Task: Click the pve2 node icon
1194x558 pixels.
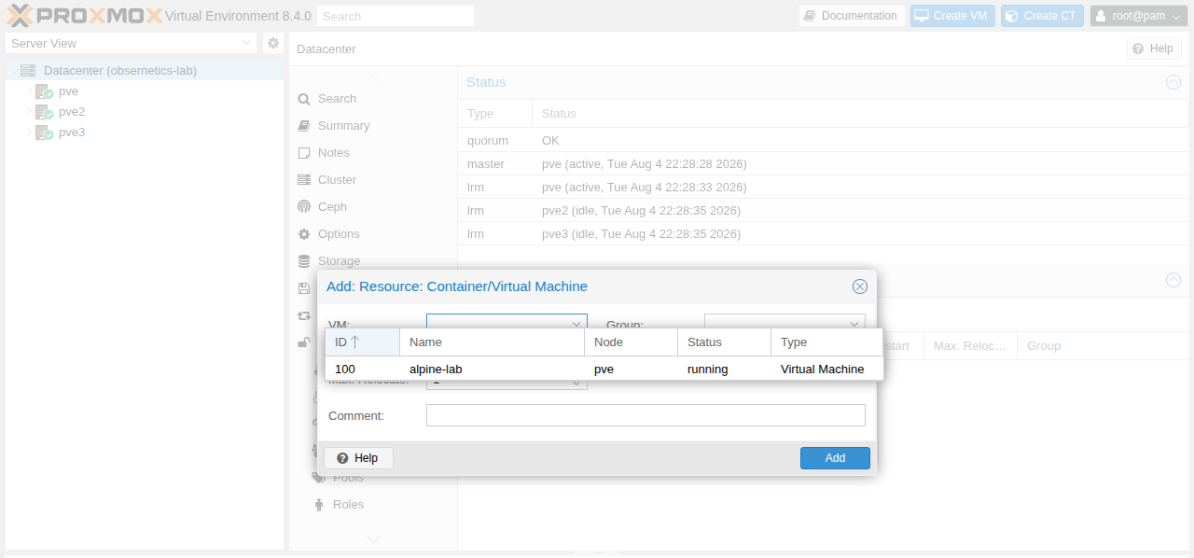Action: (x=44, y=112)
